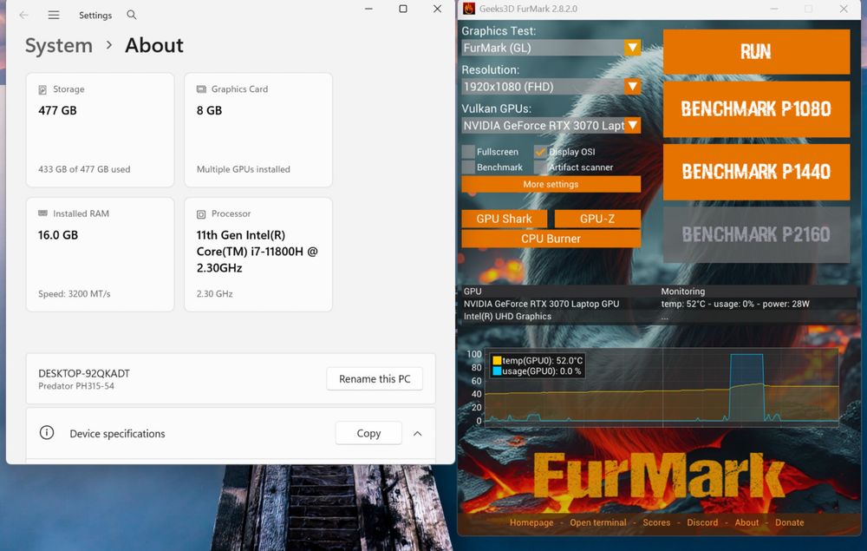Image resolution: width=867 pixels, height=551 pixels.
Task: Launch GPU Shark tool
Action: coord(505,219)
